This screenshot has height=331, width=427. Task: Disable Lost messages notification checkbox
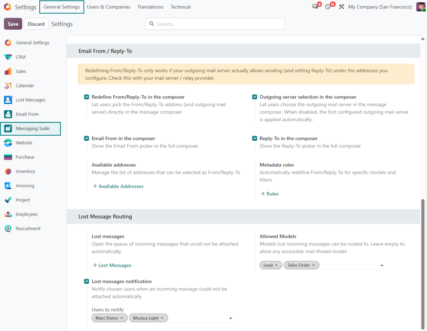click(87, 281)
